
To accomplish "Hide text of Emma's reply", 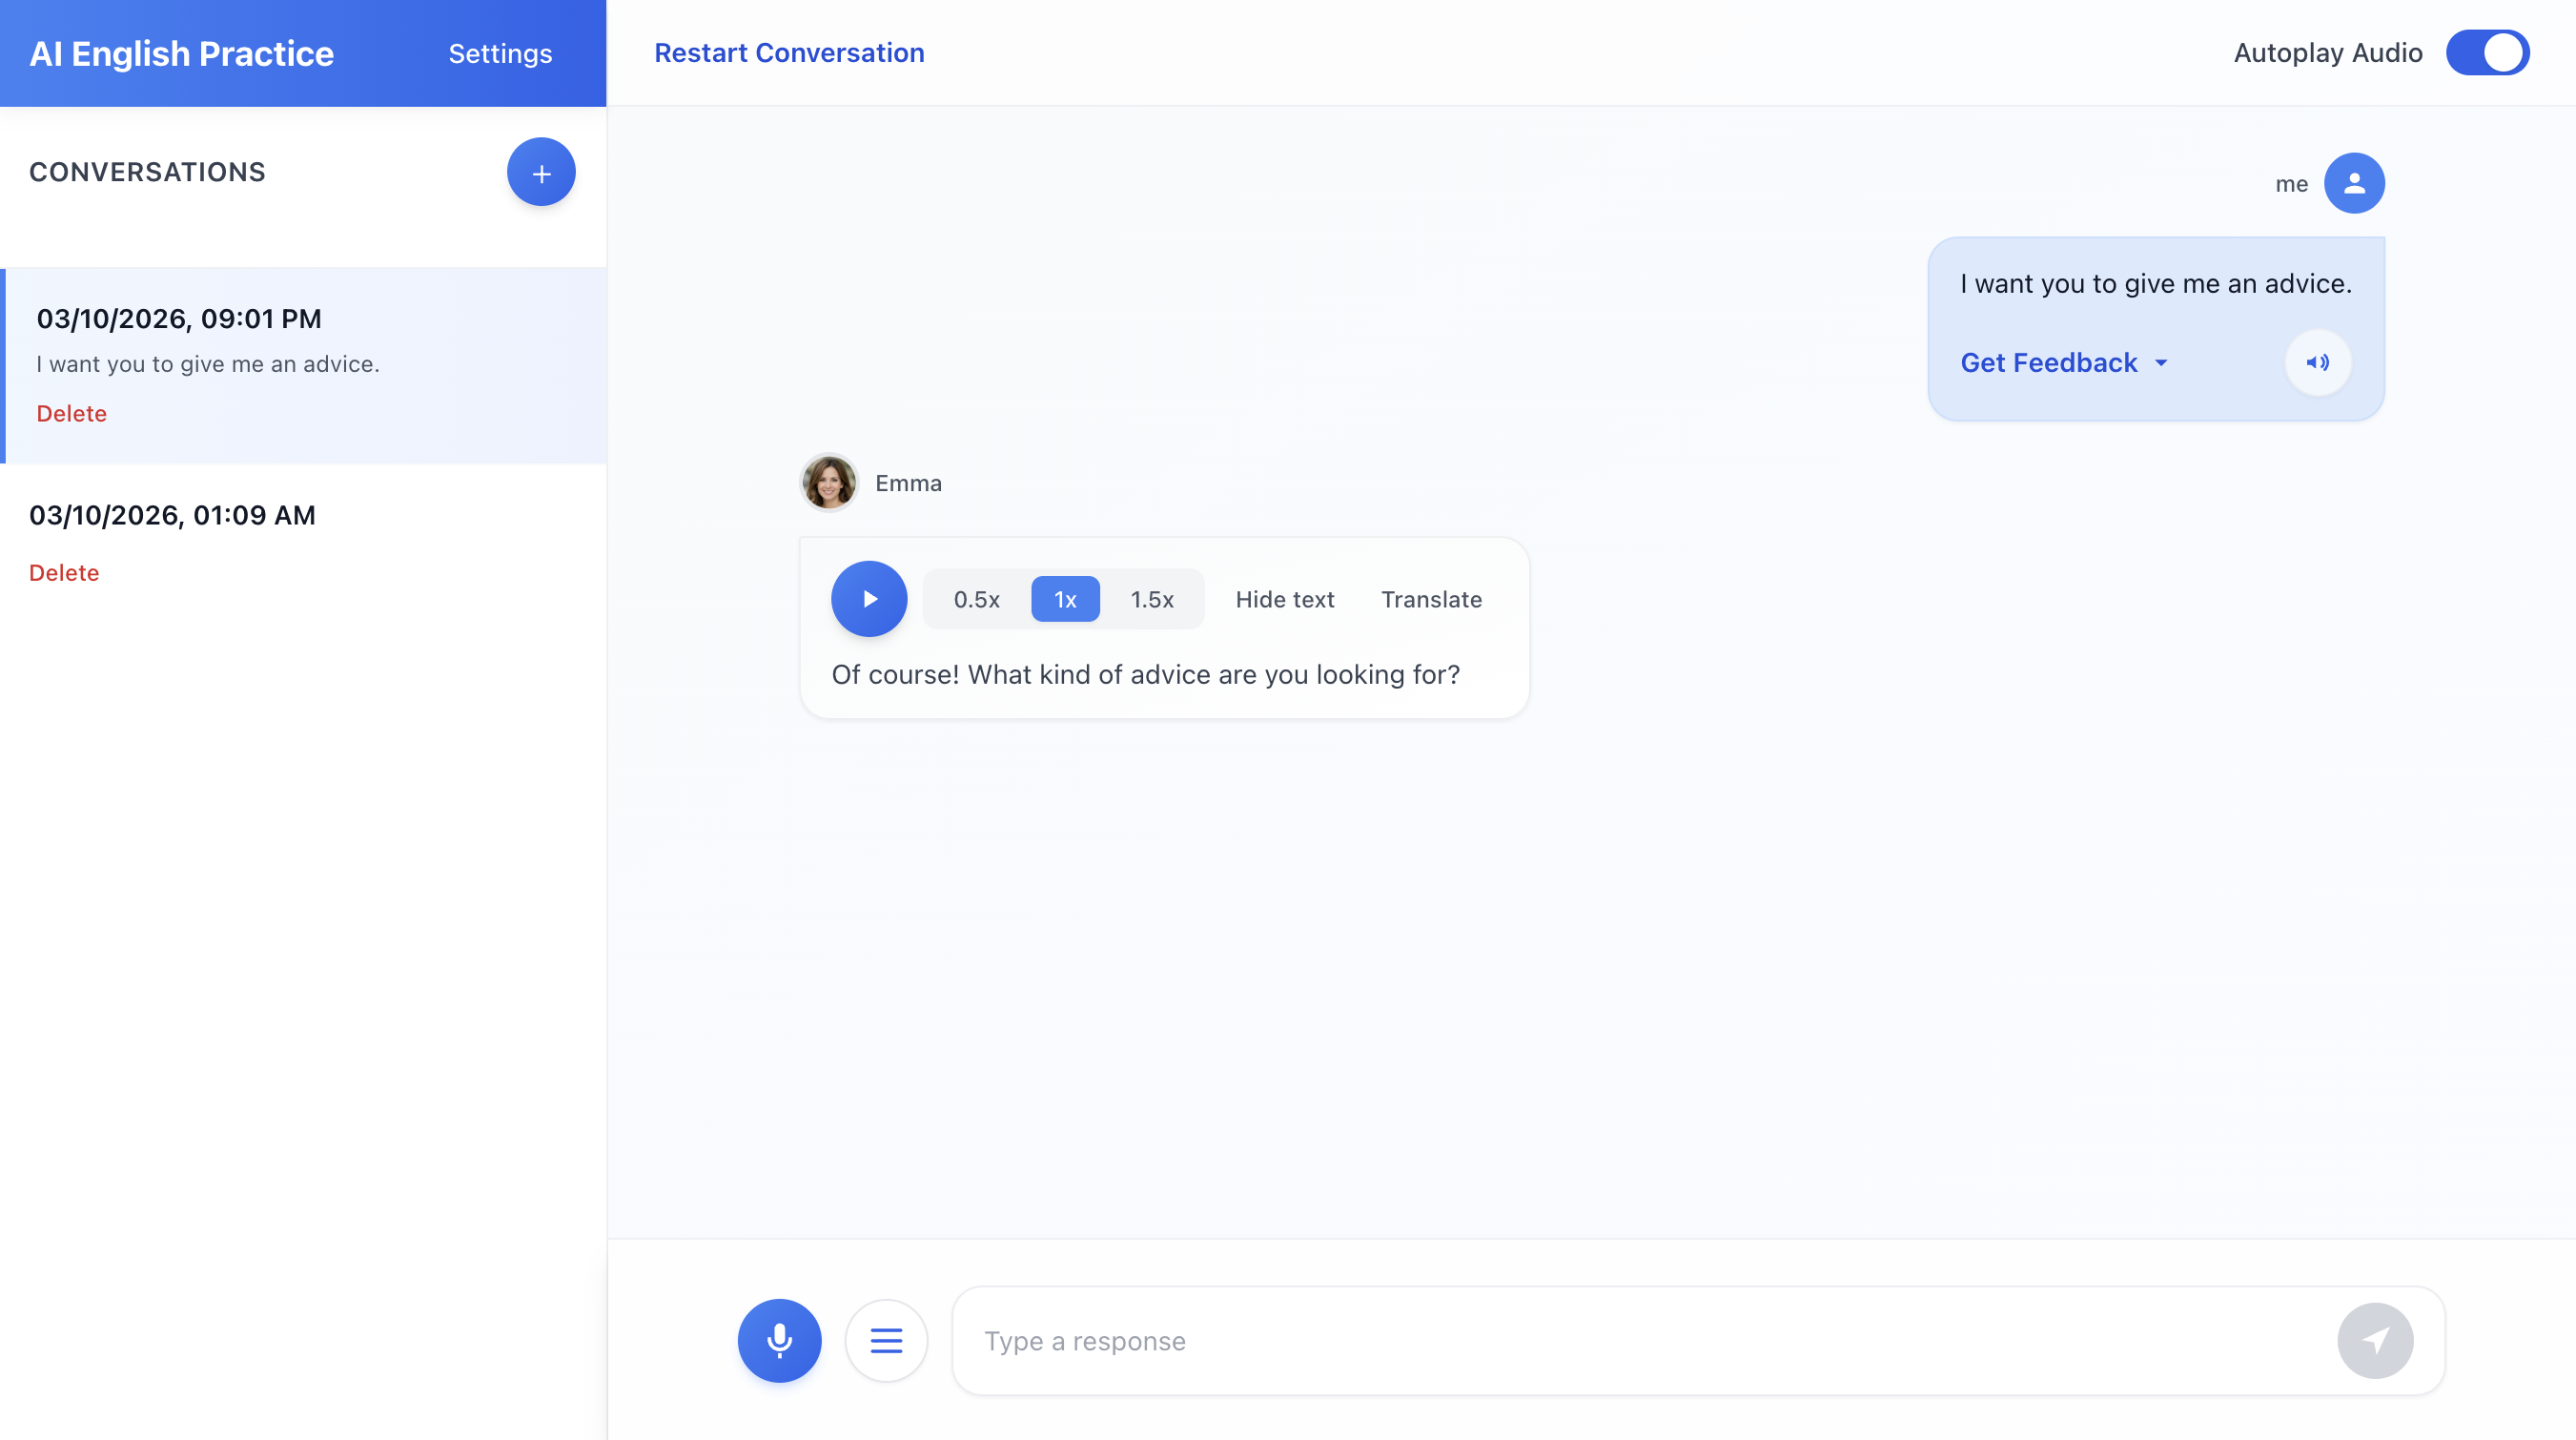I will [1284, 599].
